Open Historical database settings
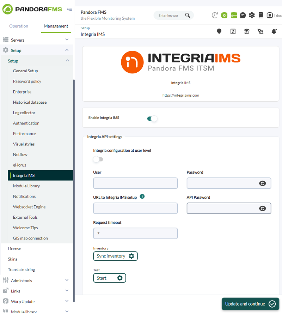Viewport: 282px width, 314px height. [x=30, y=102]
